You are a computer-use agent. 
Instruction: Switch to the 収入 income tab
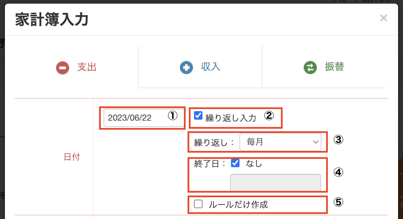pyautogui.click(x=200, y=67)
